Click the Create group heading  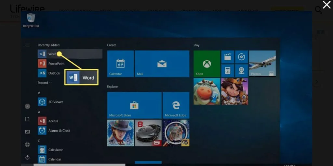point(112,45)
